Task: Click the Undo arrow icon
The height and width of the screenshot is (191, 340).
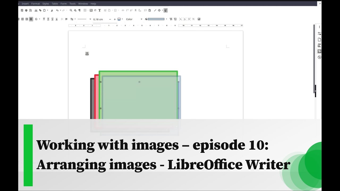Action: tap(57, 10)
